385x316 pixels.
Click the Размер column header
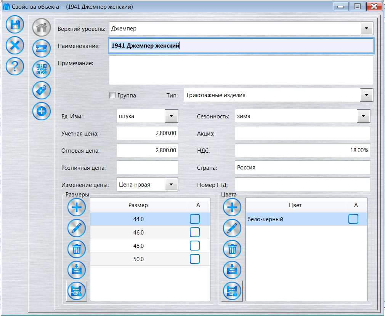[x=138, y=205]
